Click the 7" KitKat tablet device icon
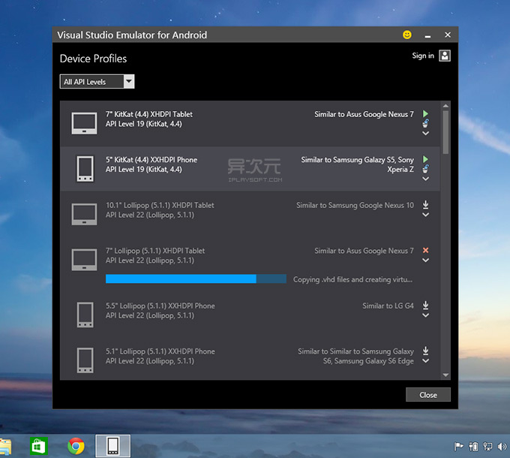The image size is (510, 458). (x=84, y=123)
